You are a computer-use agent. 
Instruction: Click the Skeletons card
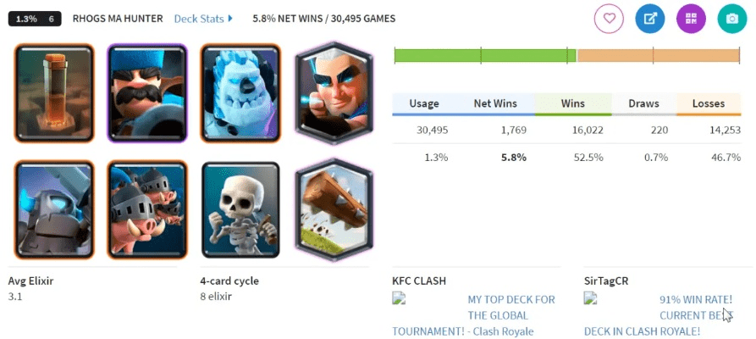240,209
